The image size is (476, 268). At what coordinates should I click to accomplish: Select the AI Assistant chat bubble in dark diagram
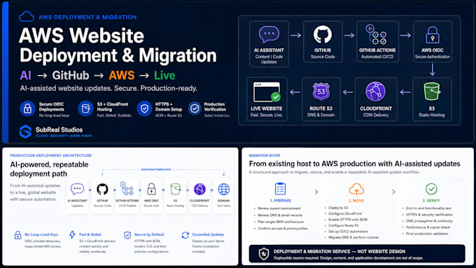tap(269, 34)
